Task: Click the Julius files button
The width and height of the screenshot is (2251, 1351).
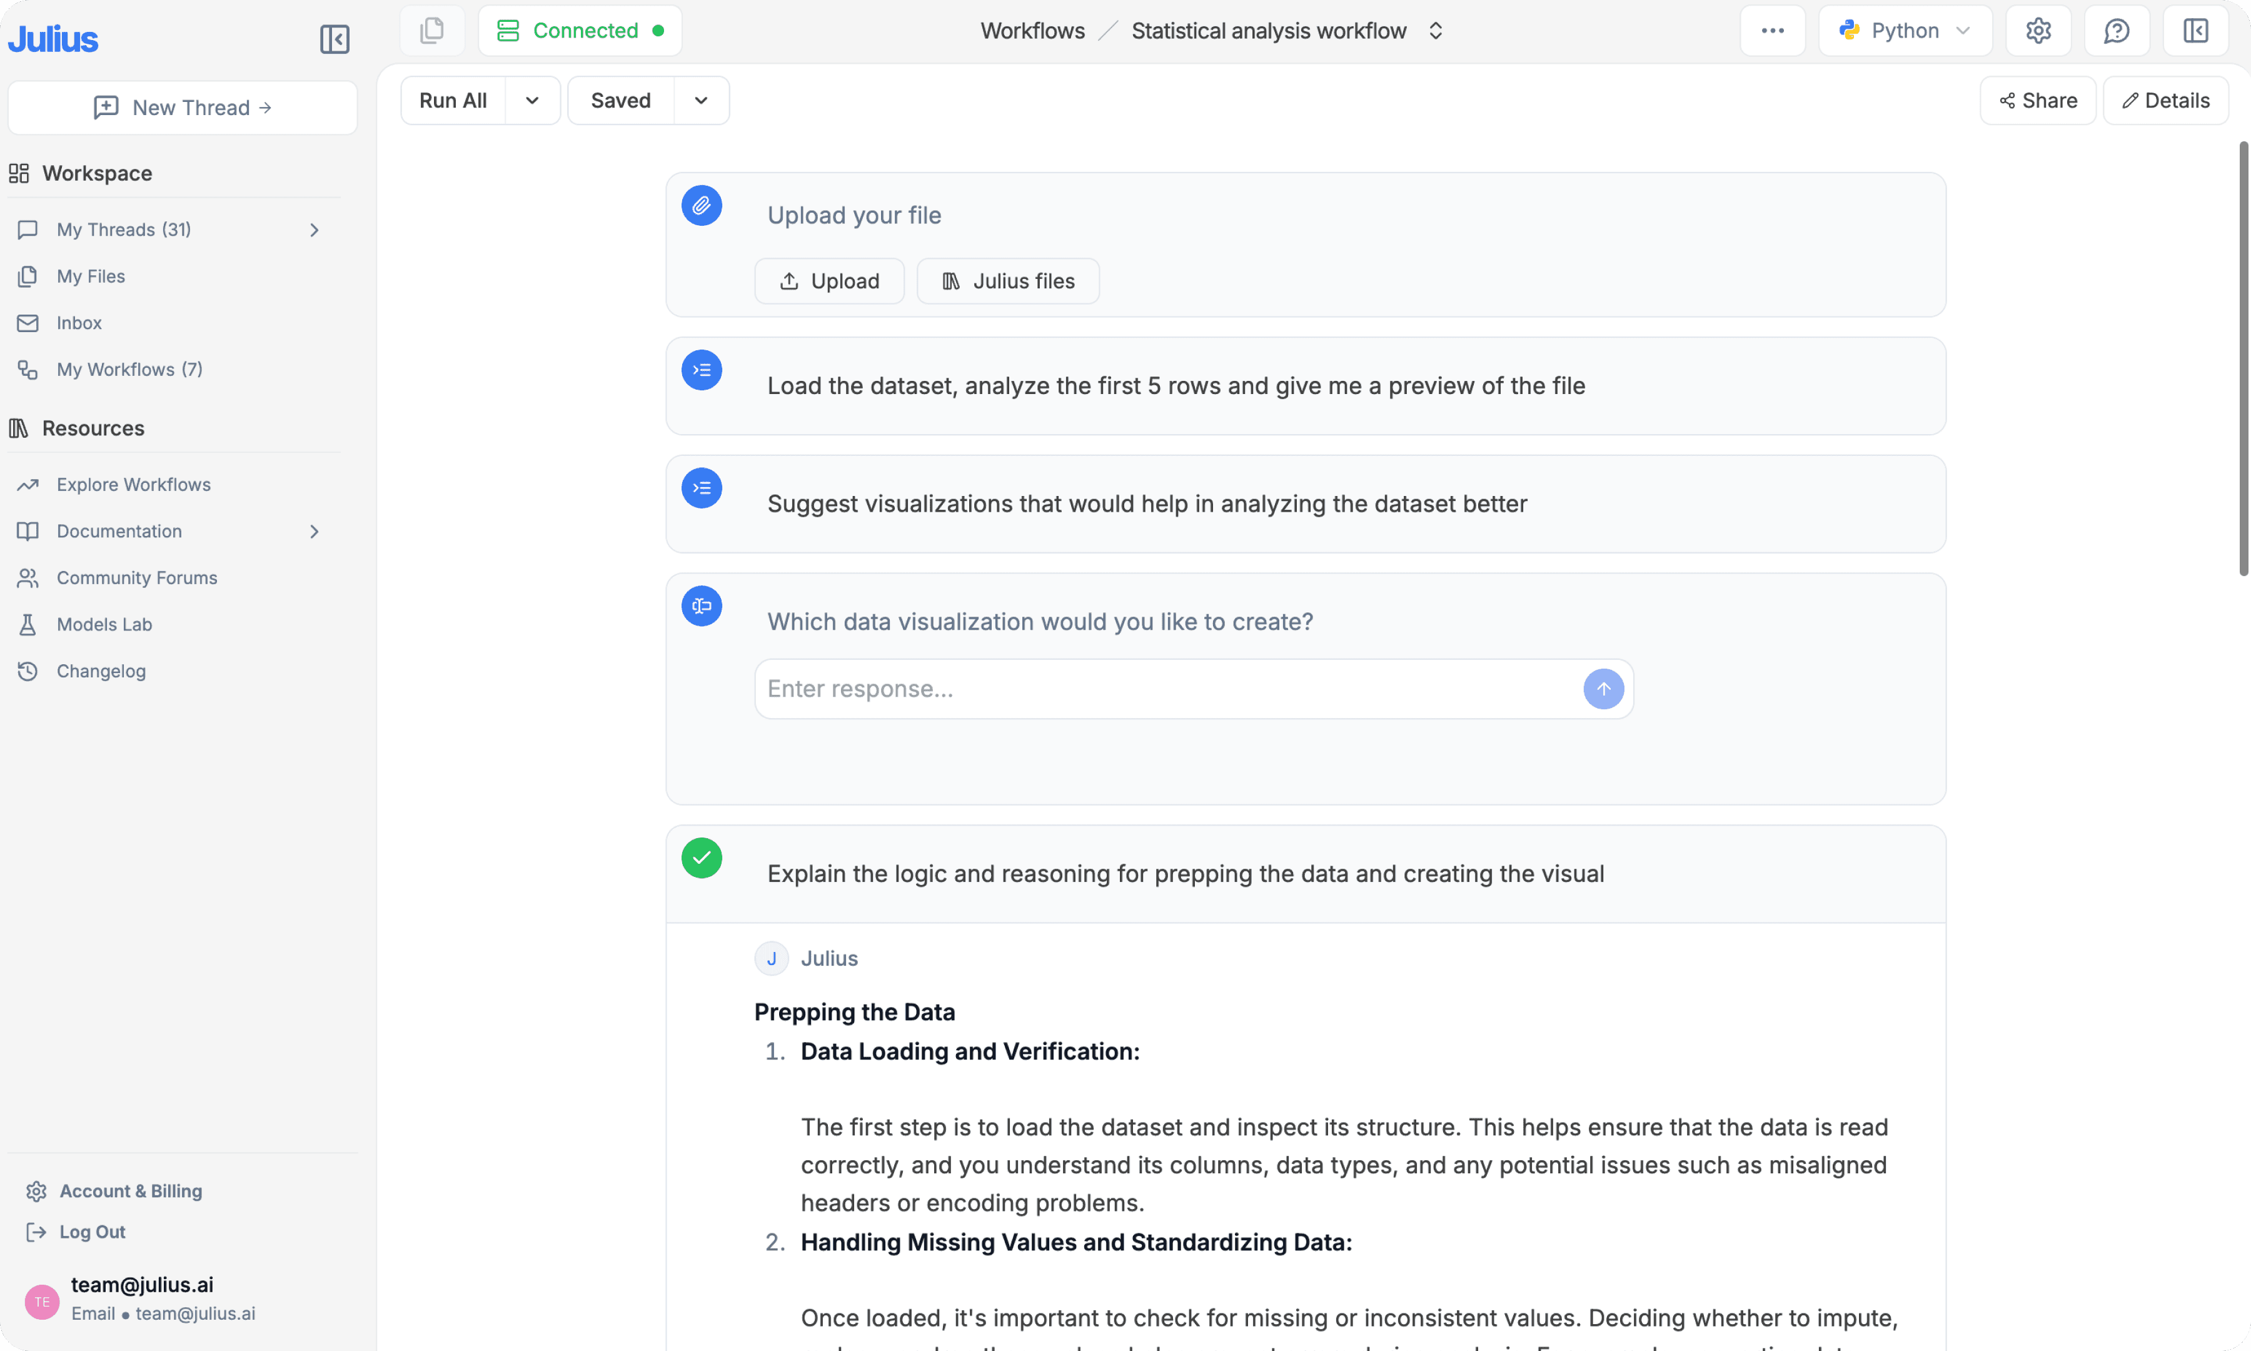Action: click(x=1007, y=281)
